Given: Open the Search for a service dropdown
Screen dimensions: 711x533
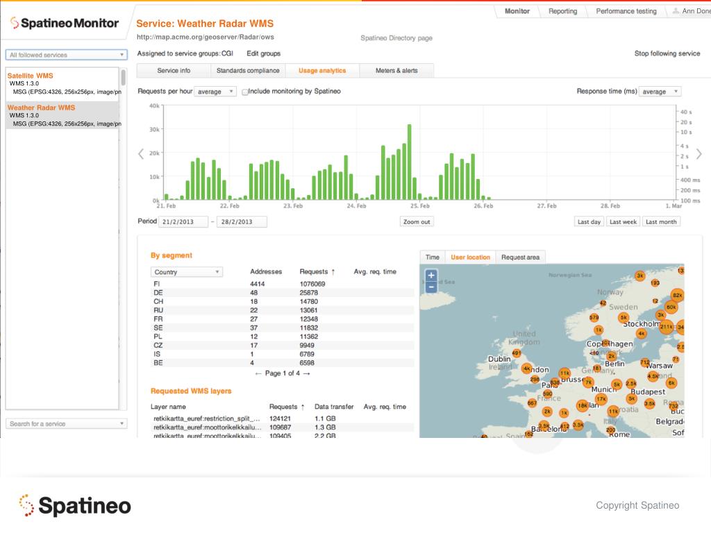Looking at the screenshot, I should pyautogui.click(x=66, y=424).
